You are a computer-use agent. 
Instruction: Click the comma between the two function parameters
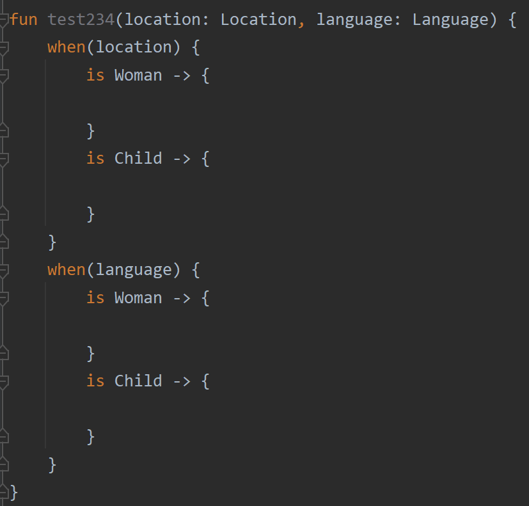pyautogui.click(x=301, y=24)
